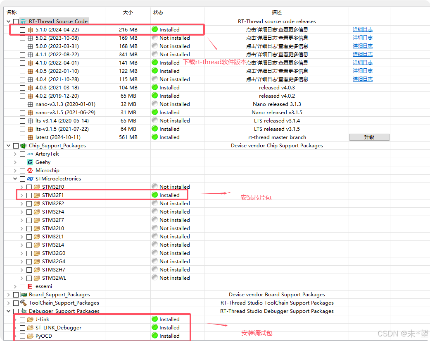Click the 升级 button for latest branch
The image size is (430, 341).
pyautogui.click(x=369, y=137)
